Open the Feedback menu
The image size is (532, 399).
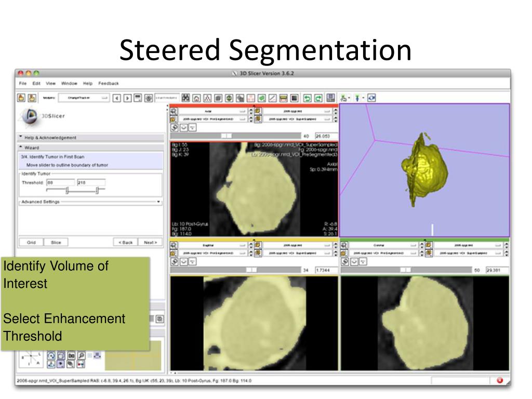tap(109, 83)
